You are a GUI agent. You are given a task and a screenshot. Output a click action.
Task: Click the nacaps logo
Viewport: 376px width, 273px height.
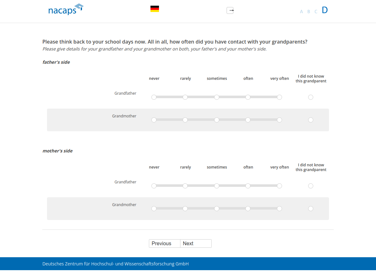click(66, 9)
